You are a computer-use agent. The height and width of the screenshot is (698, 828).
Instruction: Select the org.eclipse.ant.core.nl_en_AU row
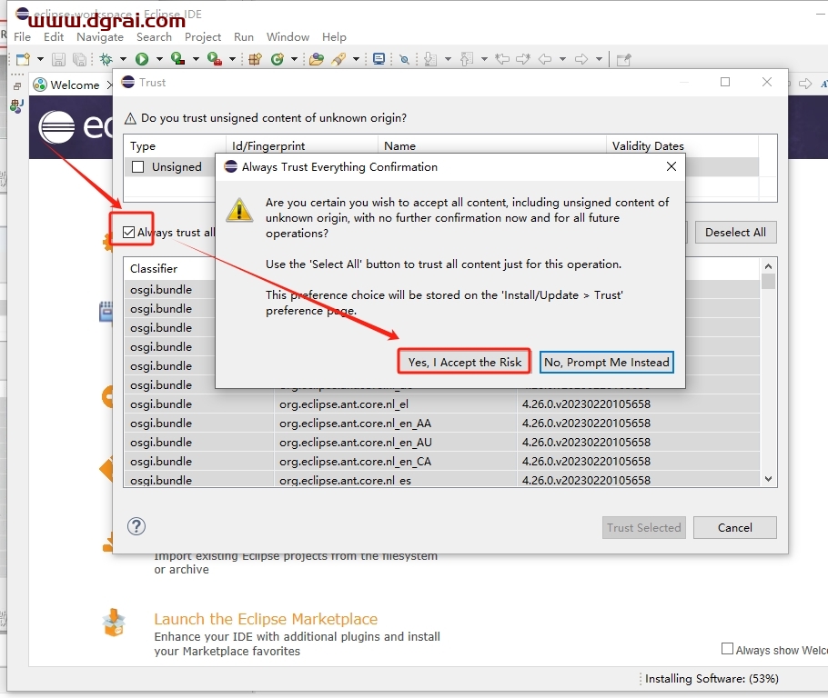(x=442, y=442)
